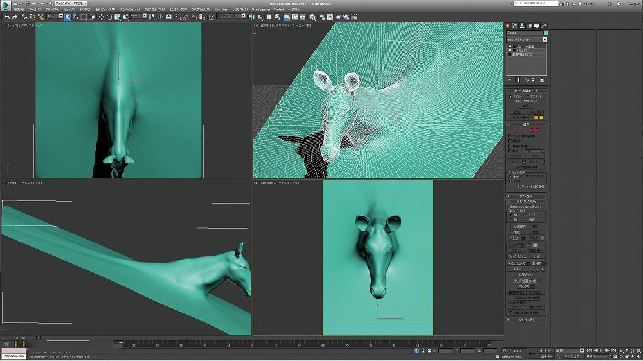Screen dimensions: 643x361
Task: Select the アニメート radio button
Action: (528, 96)
